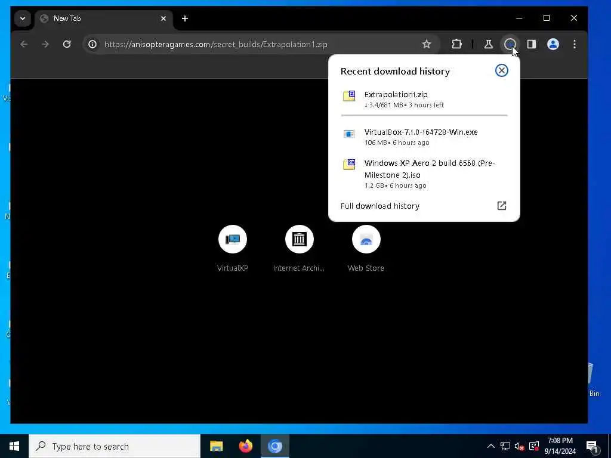Viewport: 611px width, 458px height.
Task: View site information icon in address bar
Action: point(92,44)
